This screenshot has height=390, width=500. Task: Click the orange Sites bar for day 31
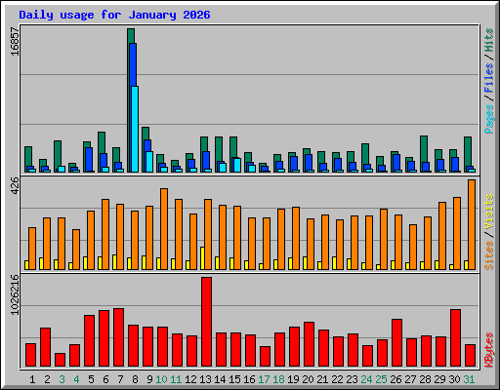[x=472, y=224]
